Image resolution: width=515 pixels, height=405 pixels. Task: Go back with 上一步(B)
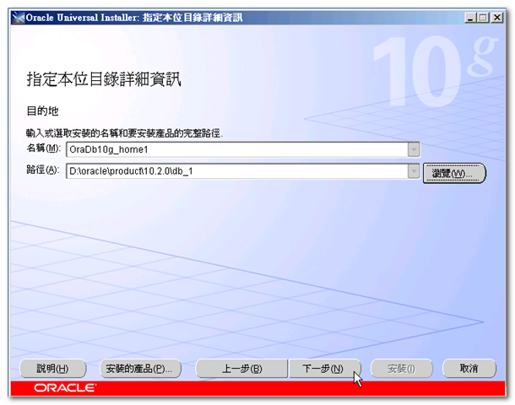click(x=241, y=368)
